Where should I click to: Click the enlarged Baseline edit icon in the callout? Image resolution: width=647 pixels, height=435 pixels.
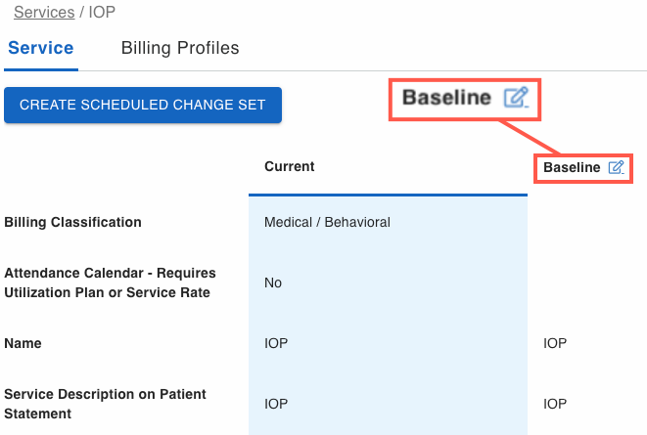pos(516,98)
